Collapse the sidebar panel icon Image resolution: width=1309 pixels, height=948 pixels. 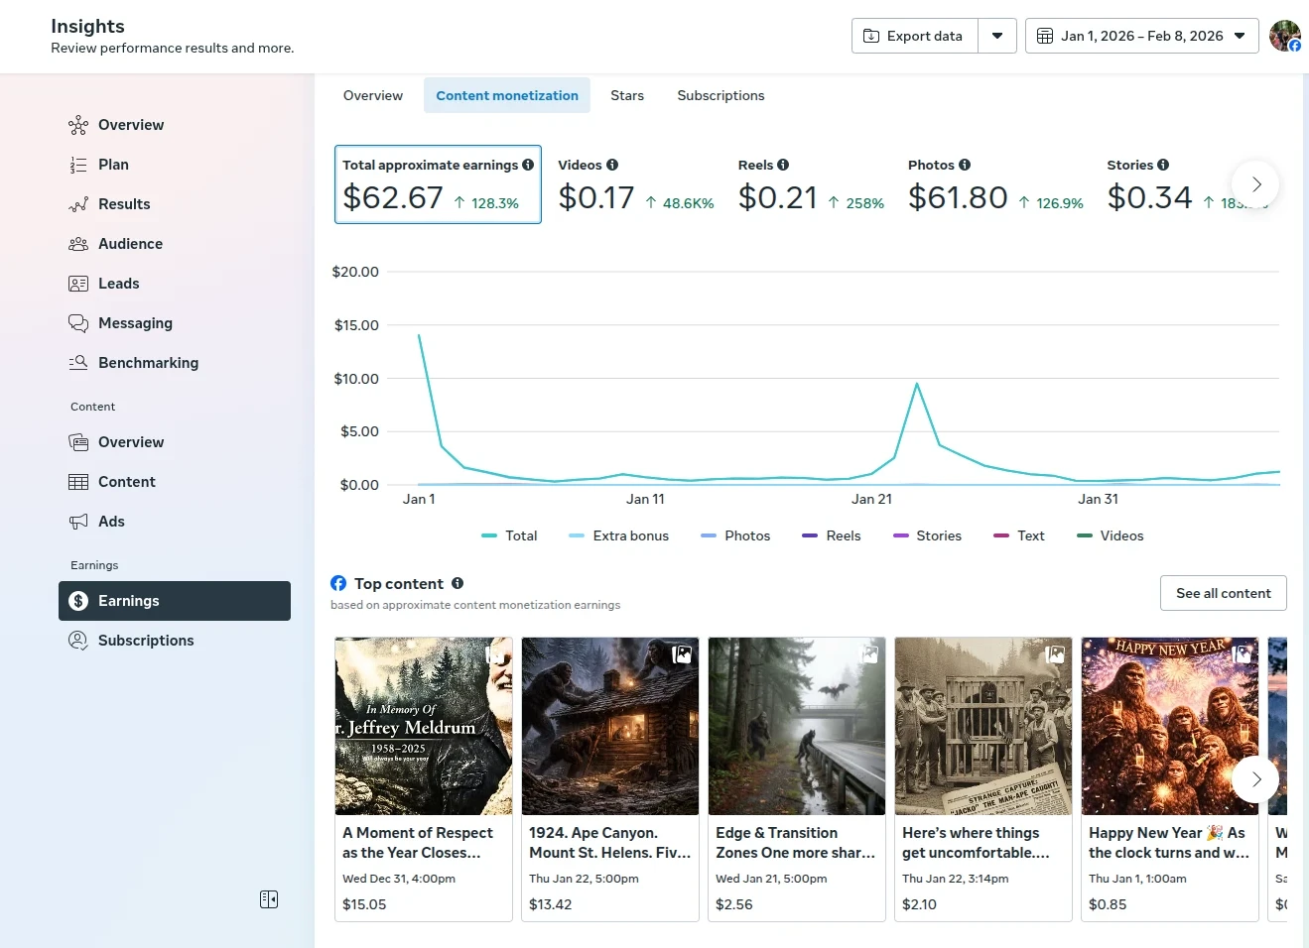coord(269,899)
